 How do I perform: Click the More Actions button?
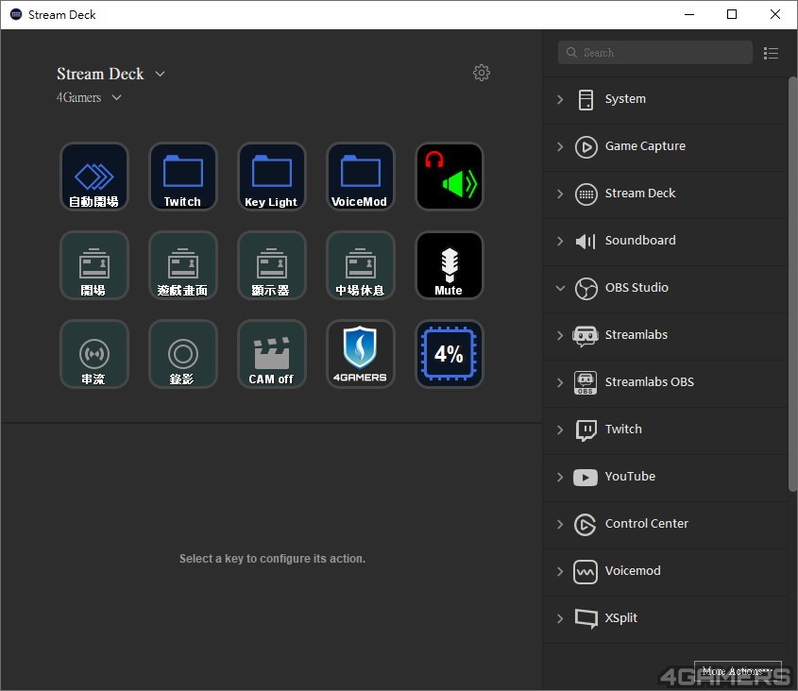[x=738, y=671]
